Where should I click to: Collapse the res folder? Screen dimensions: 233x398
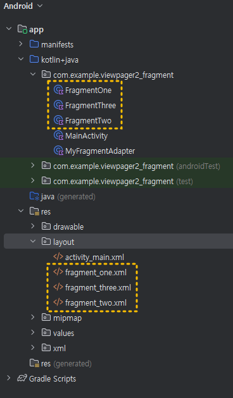pyautogui.click(x=21, y=211)
